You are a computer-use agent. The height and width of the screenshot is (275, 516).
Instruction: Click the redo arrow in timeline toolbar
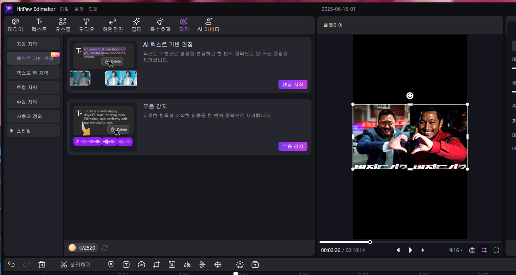tap(27, 265)
